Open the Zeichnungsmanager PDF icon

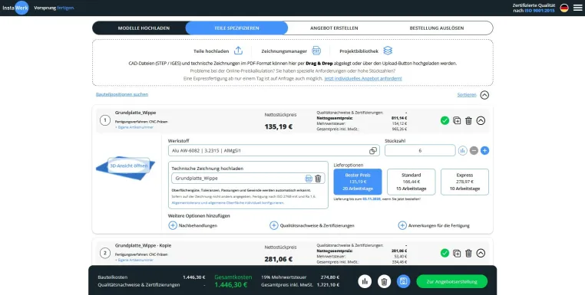[x=316, y=51]
